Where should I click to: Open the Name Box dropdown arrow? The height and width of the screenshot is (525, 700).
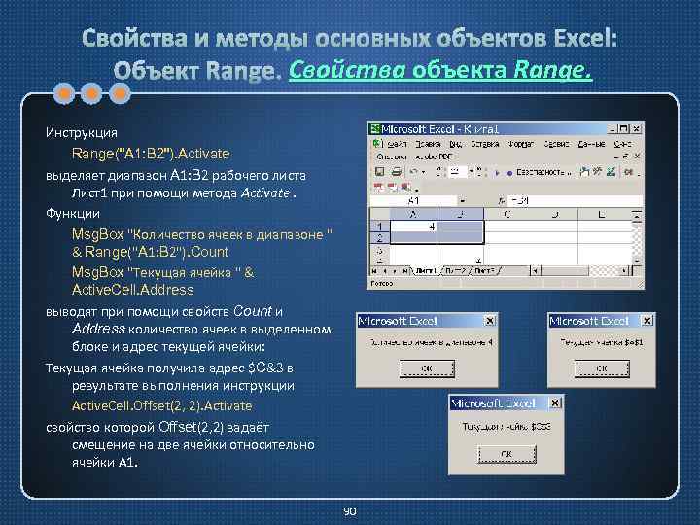[x=462, y=201]
